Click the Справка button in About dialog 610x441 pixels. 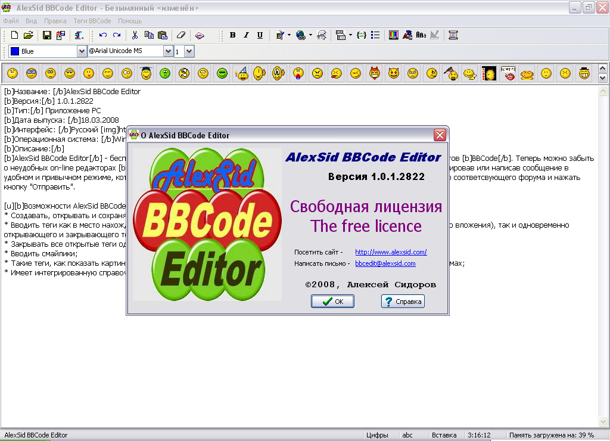click(403, 302)
